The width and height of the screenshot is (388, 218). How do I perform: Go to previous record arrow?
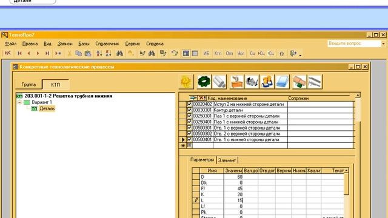coord(28,53)
